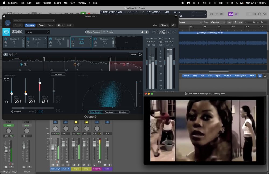Bypass the Ozone plugin with the power button
269x174 pixels.
click(8, 23)
